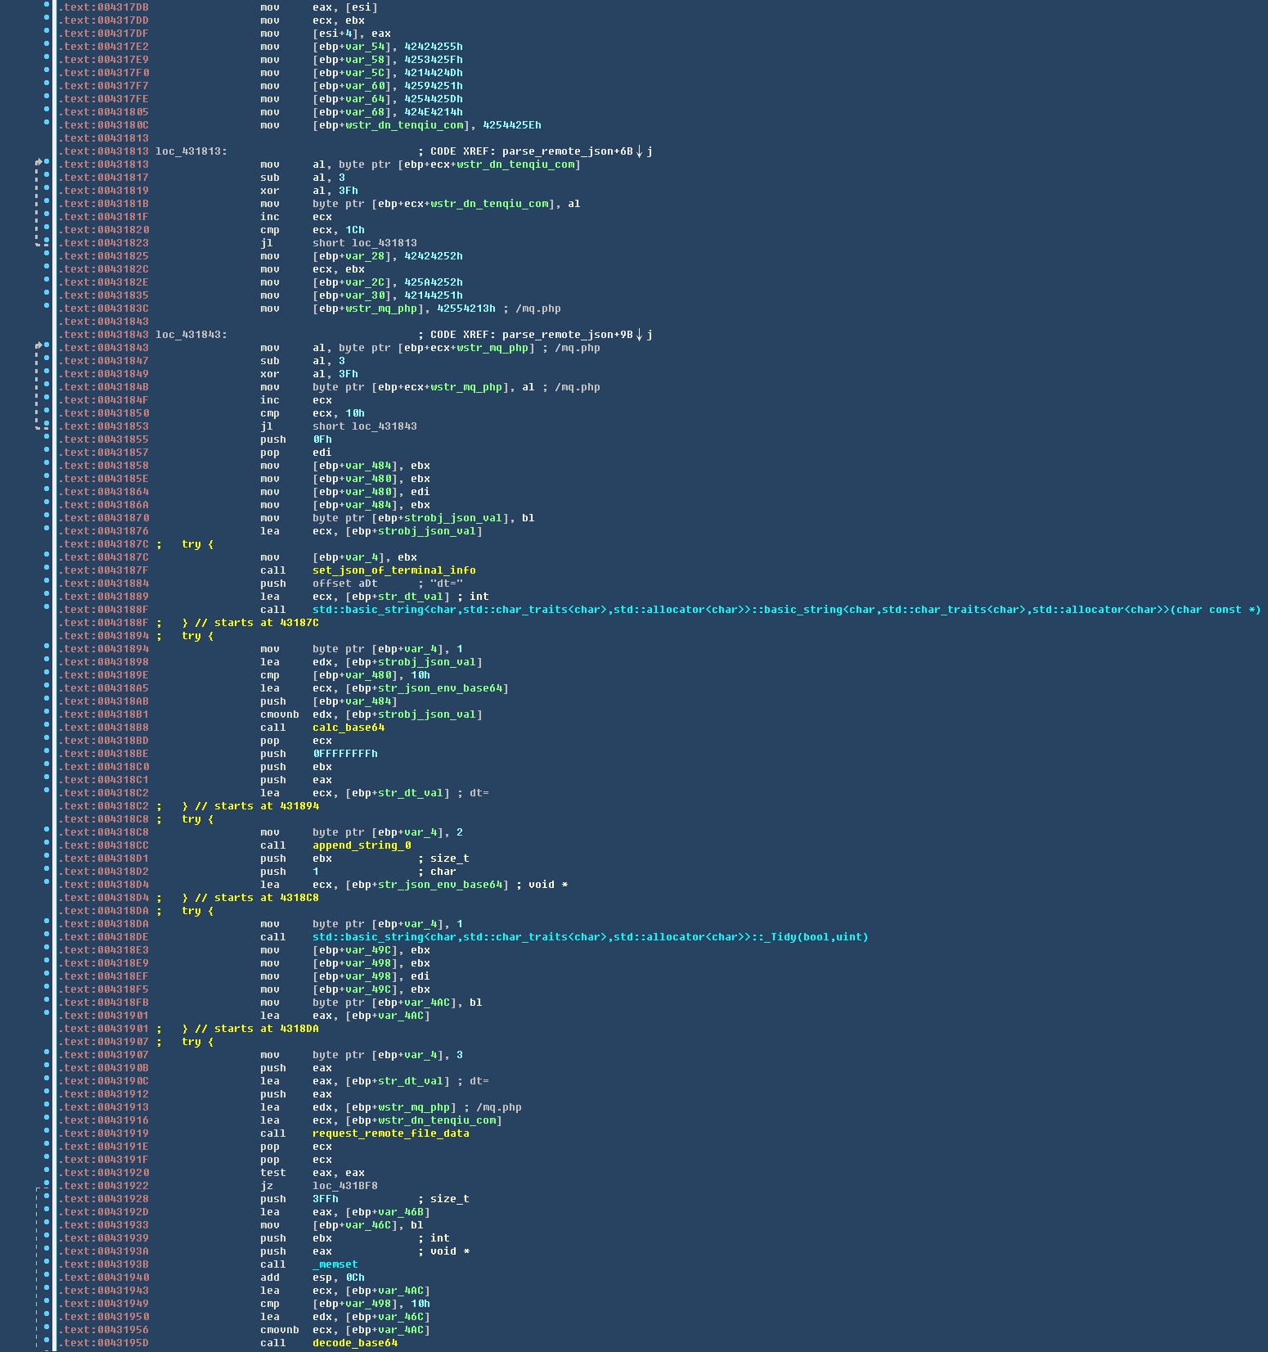The height and width of the screenshot is (1352, 1268).
Task: Click the gutter dot at address 0043187F
Action: (x=47, y=570)
